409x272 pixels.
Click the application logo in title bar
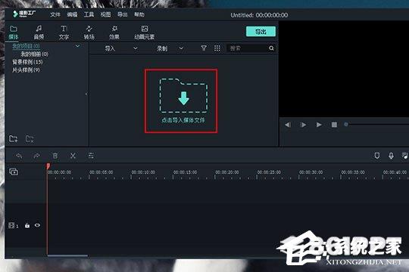pyautogui.click(x=24, y=14)
